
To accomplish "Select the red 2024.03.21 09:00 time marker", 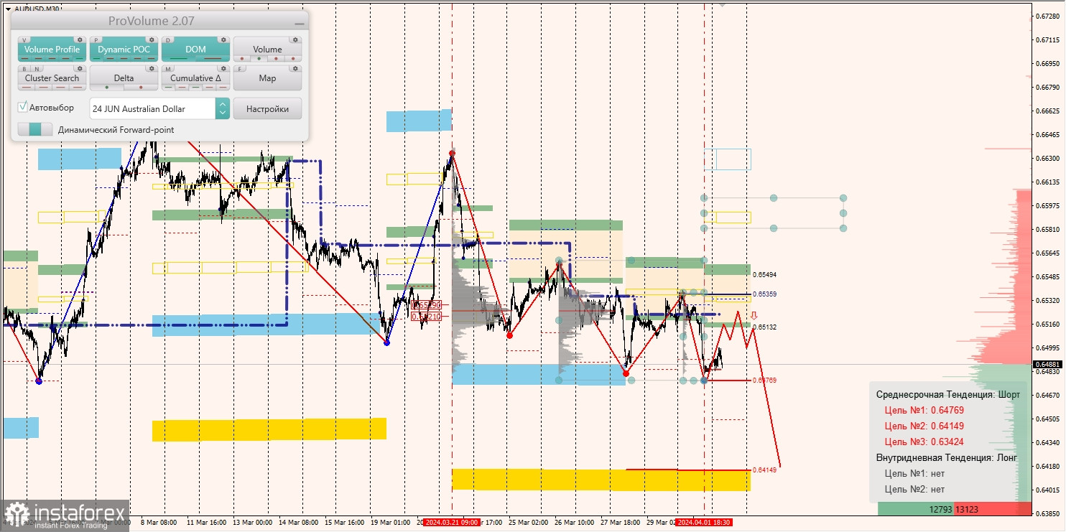I will click(x=451, y=523).
